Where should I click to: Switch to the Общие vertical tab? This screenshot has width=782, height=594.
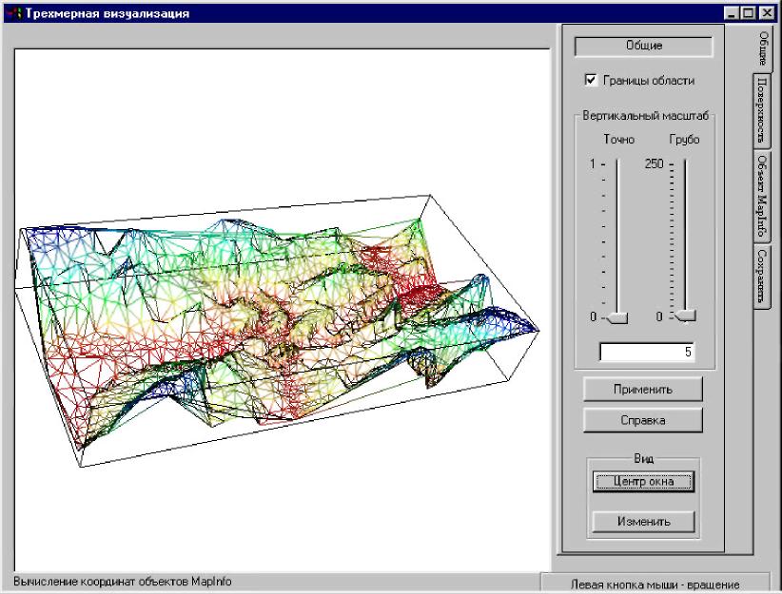click(x=763, y=48)
